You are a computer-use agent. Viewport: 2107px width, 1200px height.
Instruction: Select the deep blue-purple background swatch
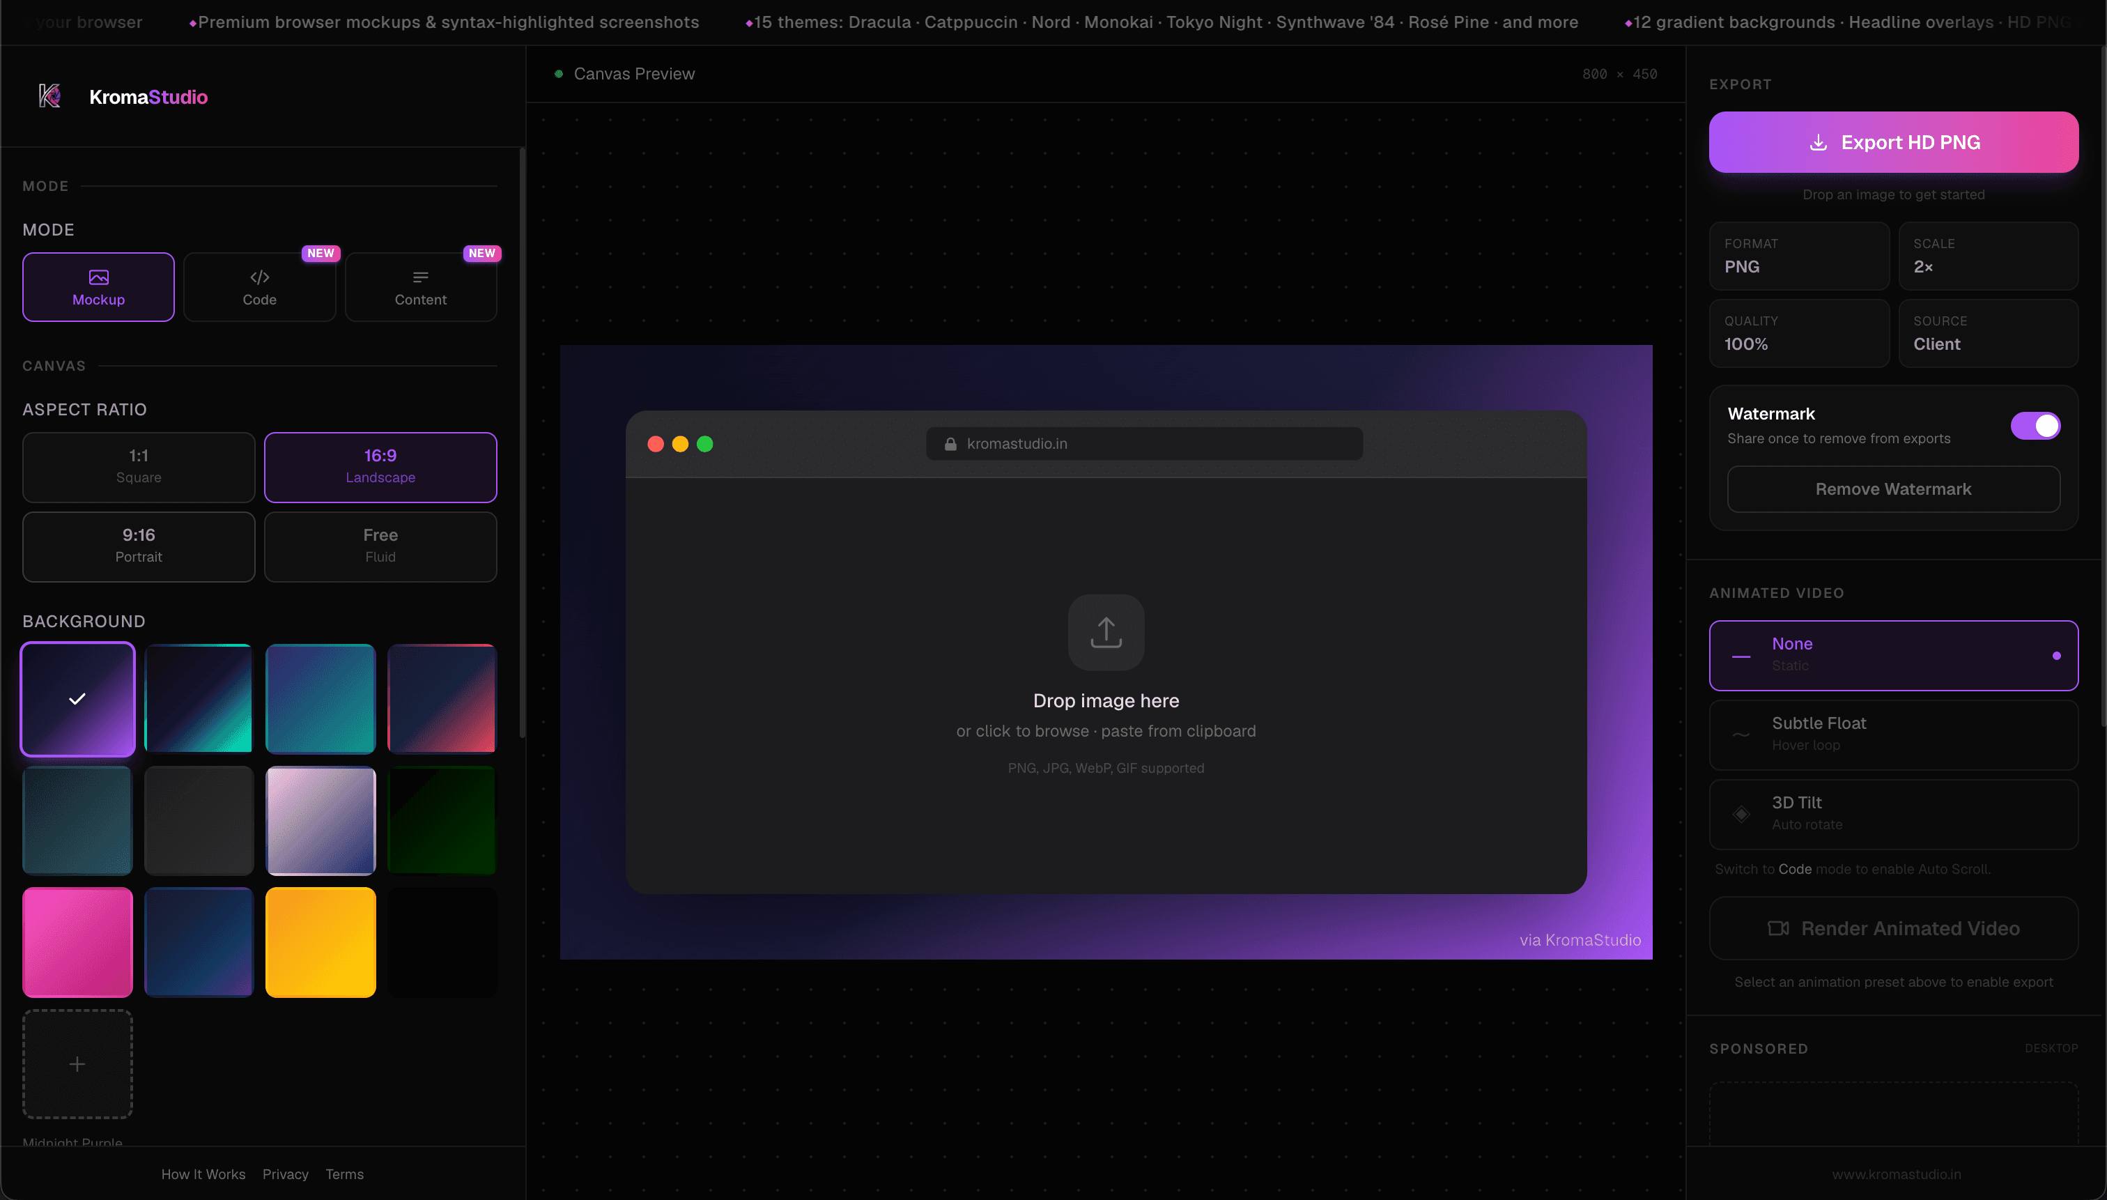[199, 942]
